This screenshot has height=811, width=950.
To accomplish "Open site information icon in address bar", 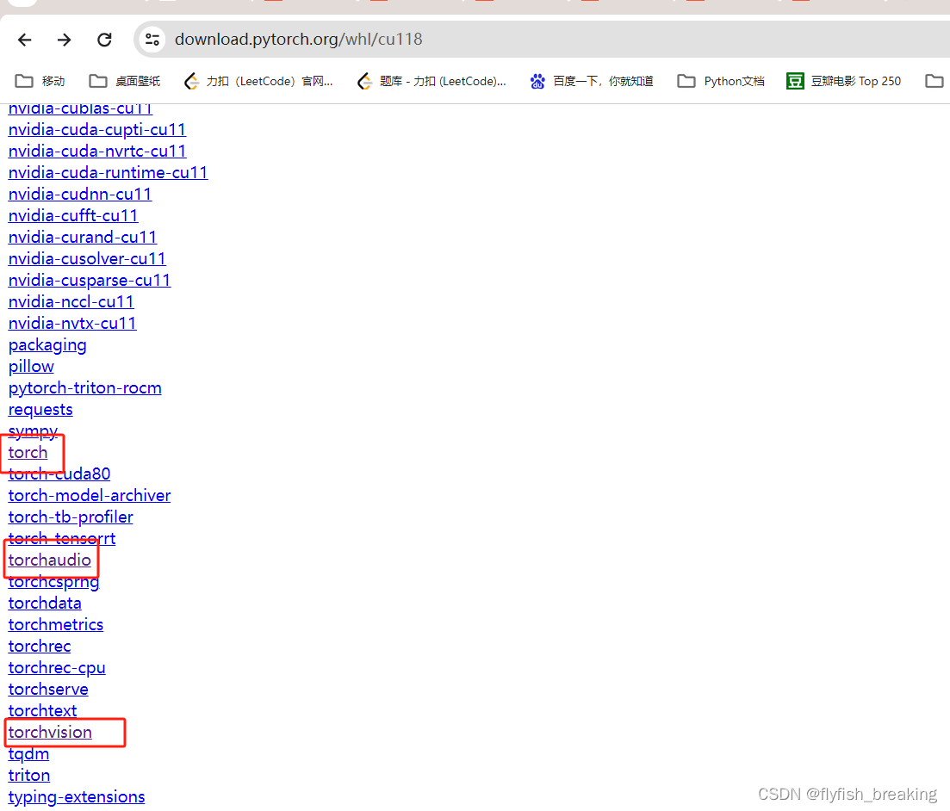I will coord(152,40).
